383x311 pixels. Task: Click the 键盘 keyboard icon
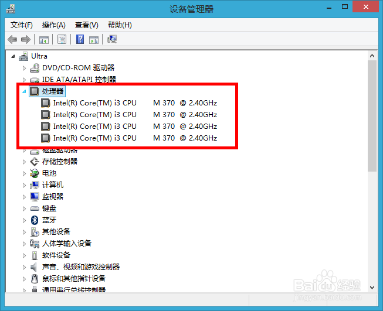click(35, 209)
